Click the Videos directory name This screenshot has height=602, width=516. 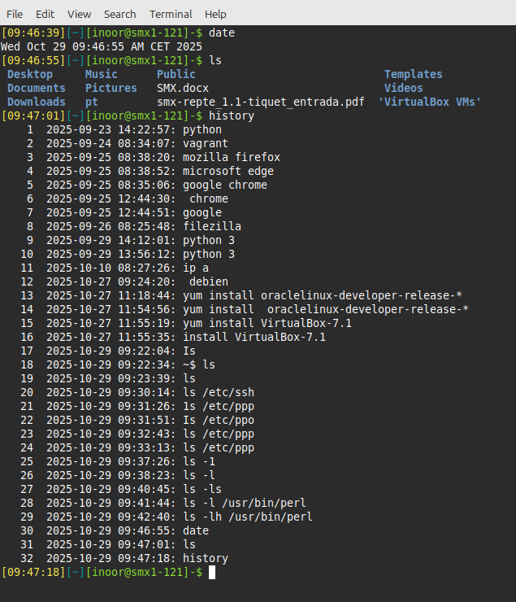(404, 89)
